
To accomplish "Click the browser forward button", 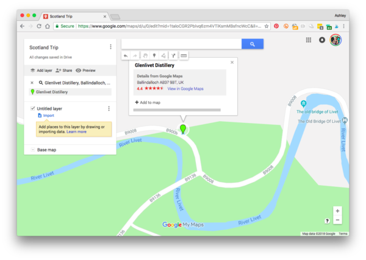I will pos(30,26).
